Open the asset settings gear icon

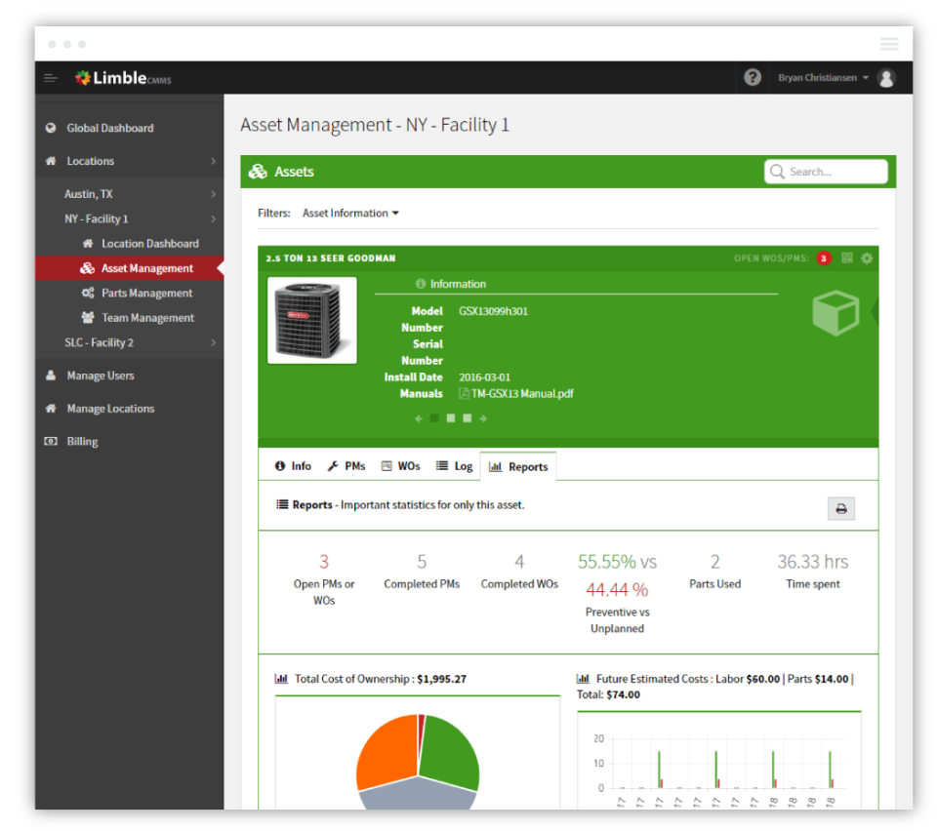pyautogui.click(x=867, y=257)
